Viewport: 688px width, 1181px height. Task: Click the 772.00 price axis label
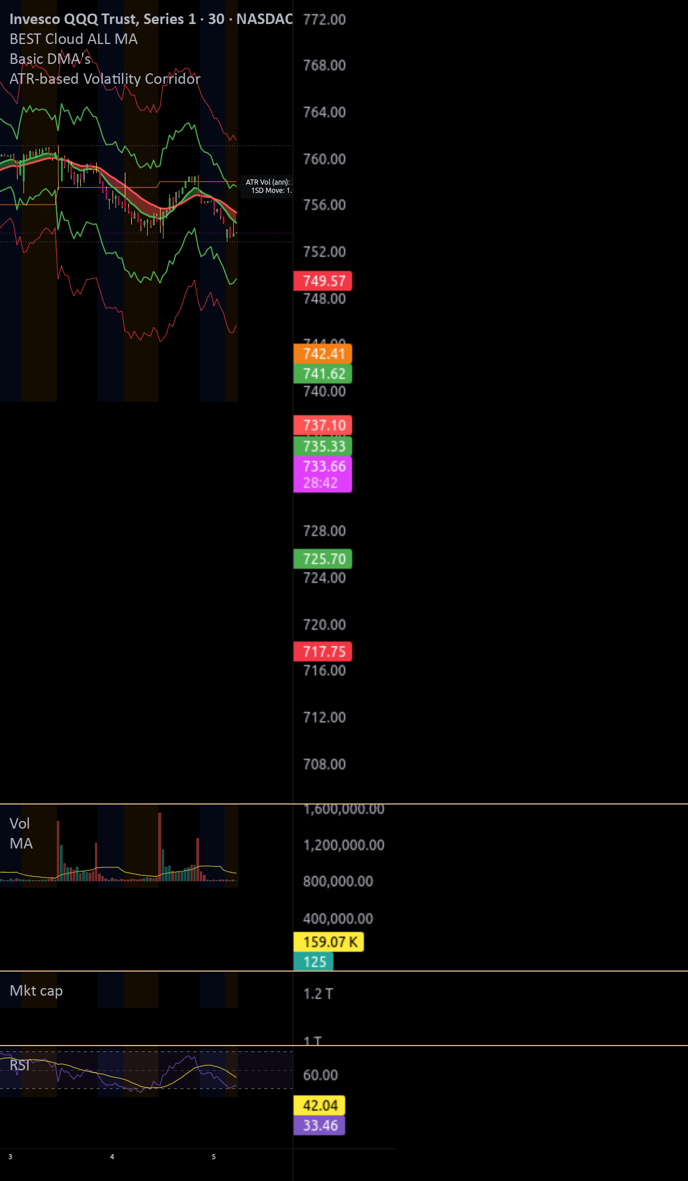point(324,19)
